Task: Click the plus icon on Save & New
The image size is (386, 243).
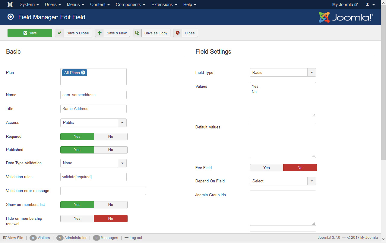Action: (100, 33)
